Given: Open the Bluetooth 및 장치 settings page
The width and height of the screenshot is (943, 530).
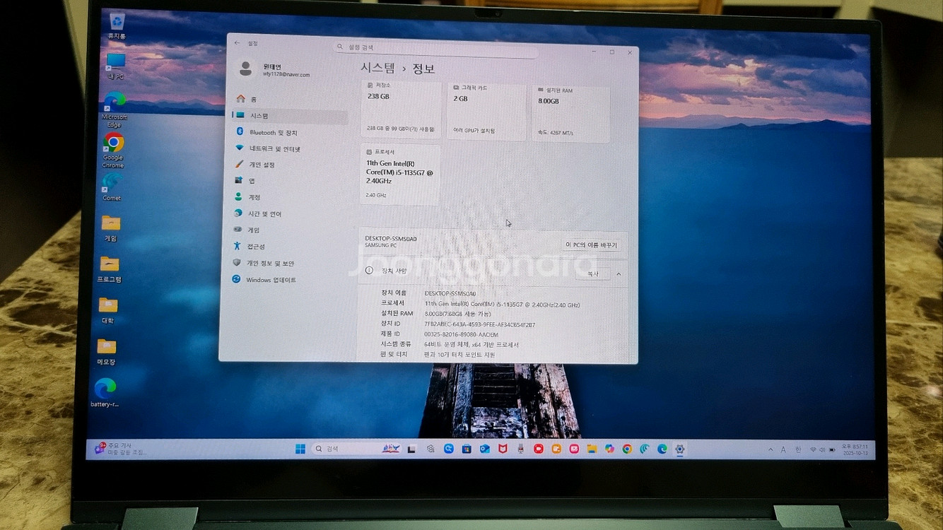Looking at the screenshot, I should [273, 132].
